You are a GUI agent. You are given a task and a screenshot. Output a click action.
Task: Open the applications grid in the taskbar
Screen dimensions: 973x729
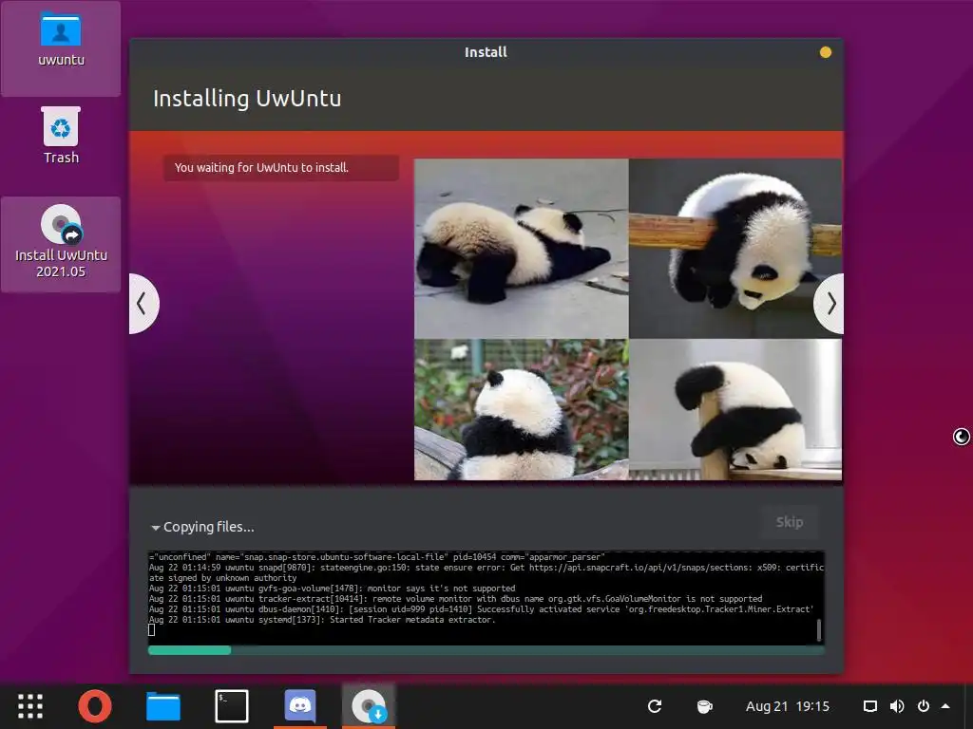(x=30, y=706)
